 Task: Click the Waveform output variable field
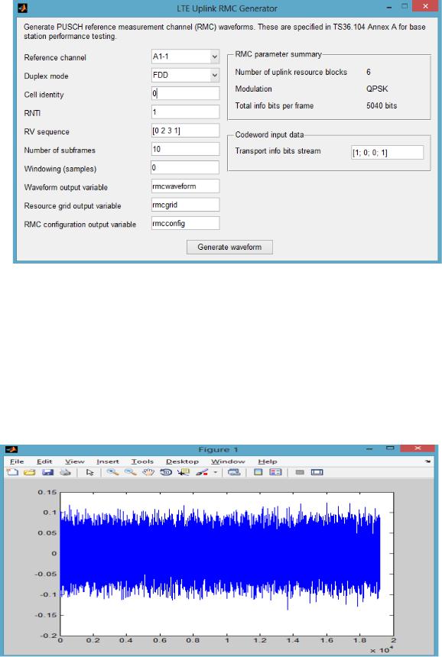pos(185,186)
